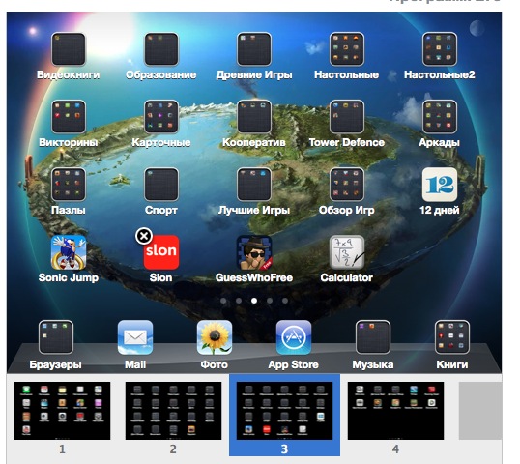Open the Кооператив folder
Screen dimensions: 520x464
point(254,117)
